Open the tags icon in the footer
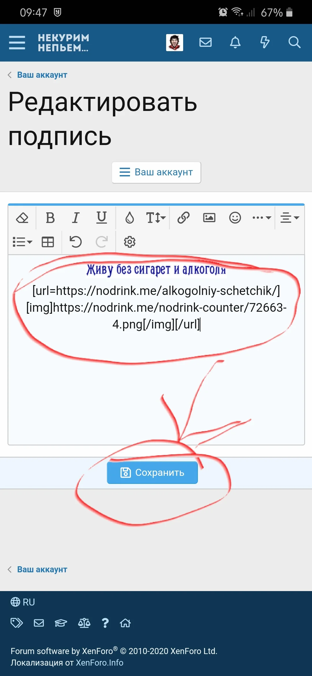Screen dimensions: 312x676 [x=16, y=623]
